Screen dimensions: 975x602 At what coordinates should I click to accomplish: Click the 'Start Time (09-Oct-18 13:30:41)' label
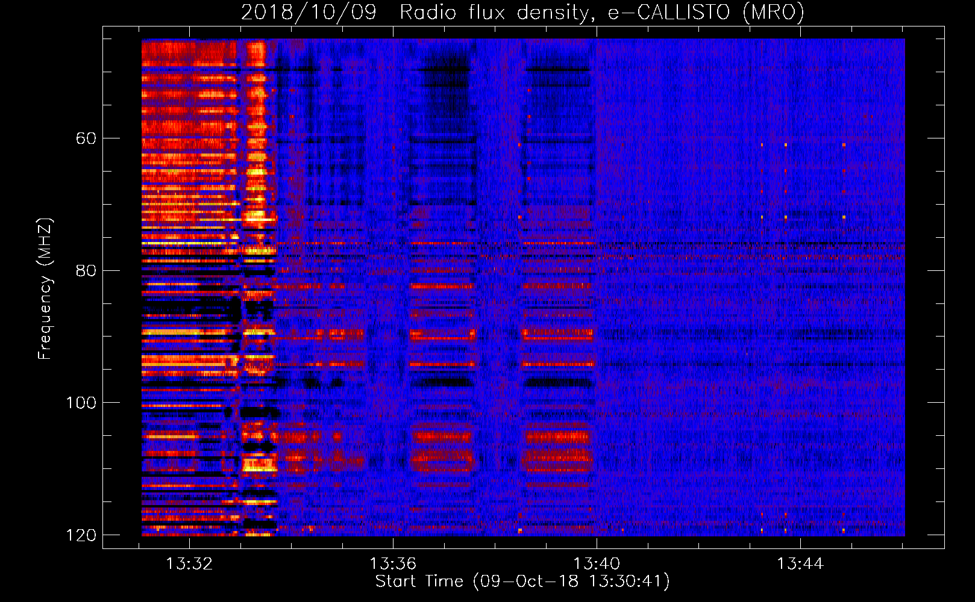(x=522, y=582)
